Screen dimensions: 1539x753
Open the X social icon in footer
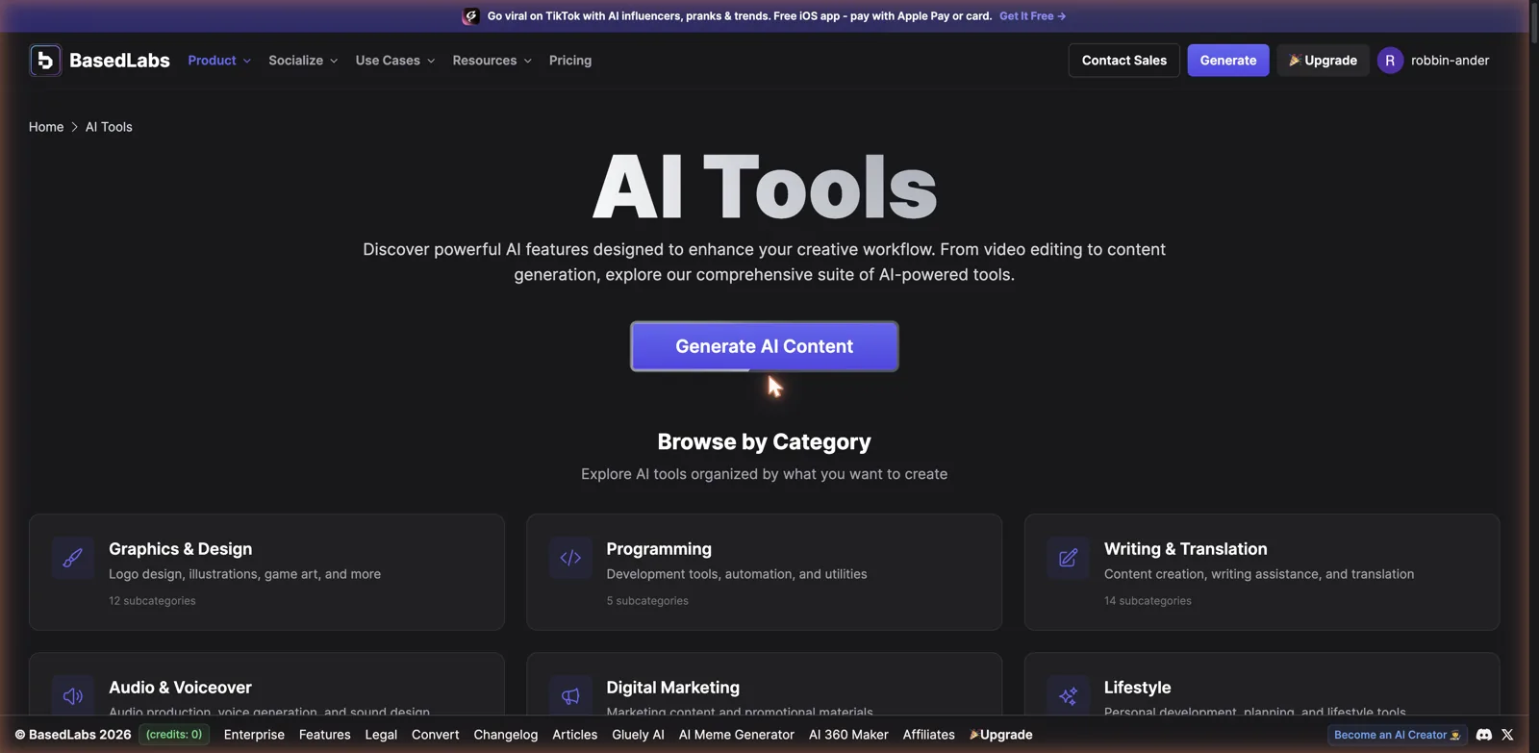coord(1507,735)
